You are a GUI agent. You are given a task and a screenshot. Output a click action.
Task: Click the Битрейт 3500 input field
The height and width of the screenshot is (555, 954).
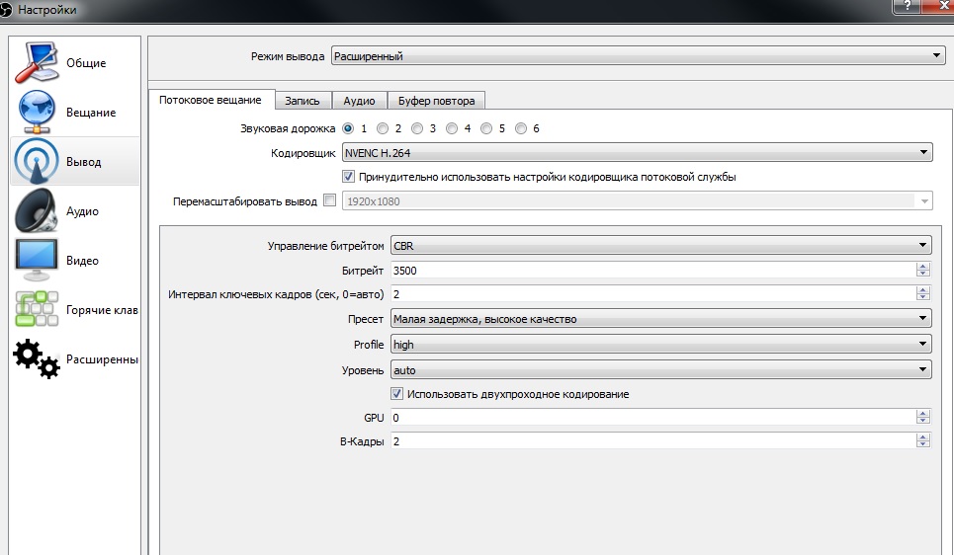pos(652,270)
